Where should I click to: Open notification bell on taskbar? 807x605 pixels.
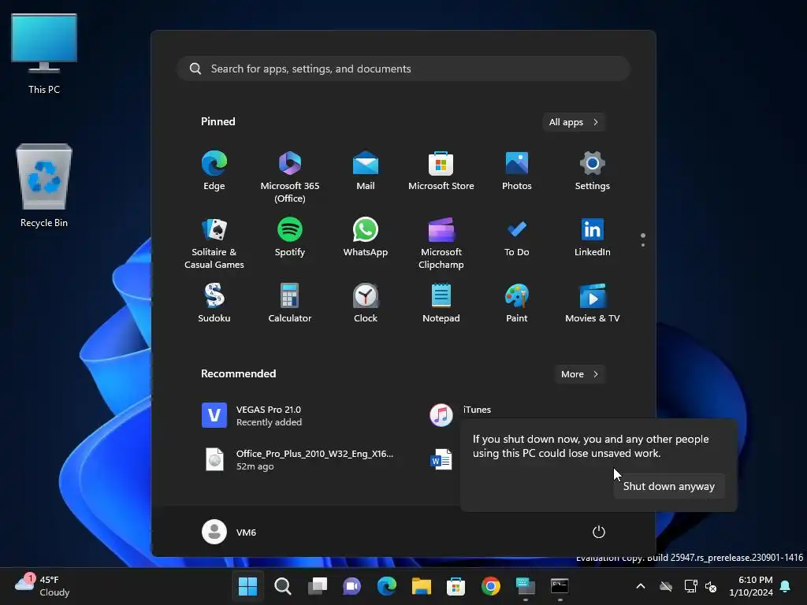click(x=786, y=586)
